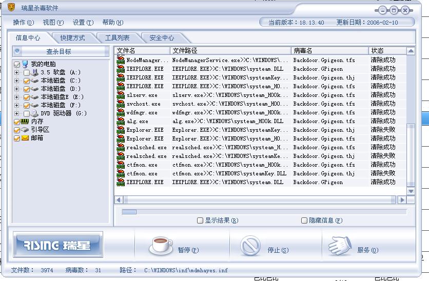The height and width of the screenshot is (281, 429).
Task: Click the results list scroll-down arrow
Action: (x=411, y=191)
